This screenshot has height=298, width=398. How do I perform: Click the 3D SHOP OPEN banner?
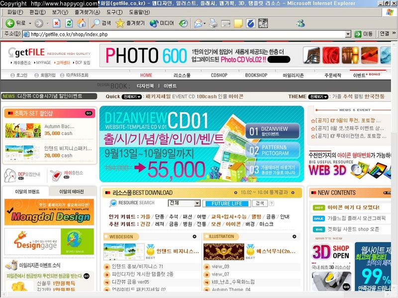pos(331,252)
